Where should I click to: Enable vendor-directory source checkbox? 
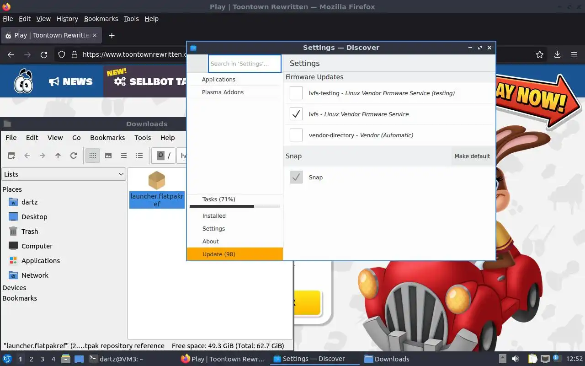[x=296, y=135]
